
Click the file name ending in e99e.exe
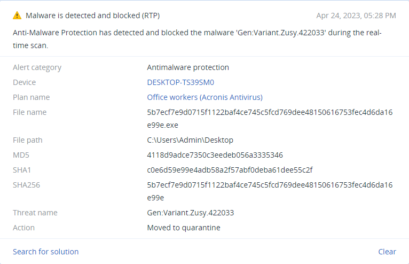coord(270,119)
